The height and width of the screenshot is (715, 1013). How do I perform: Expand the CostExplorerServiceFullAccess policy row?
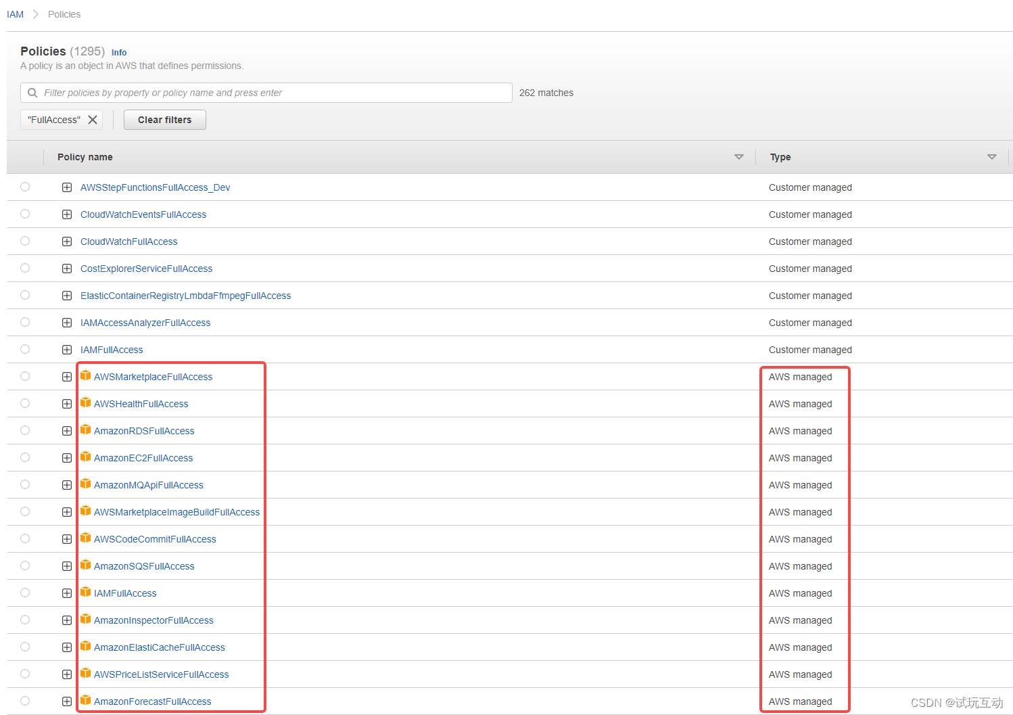tap(67, 269)
